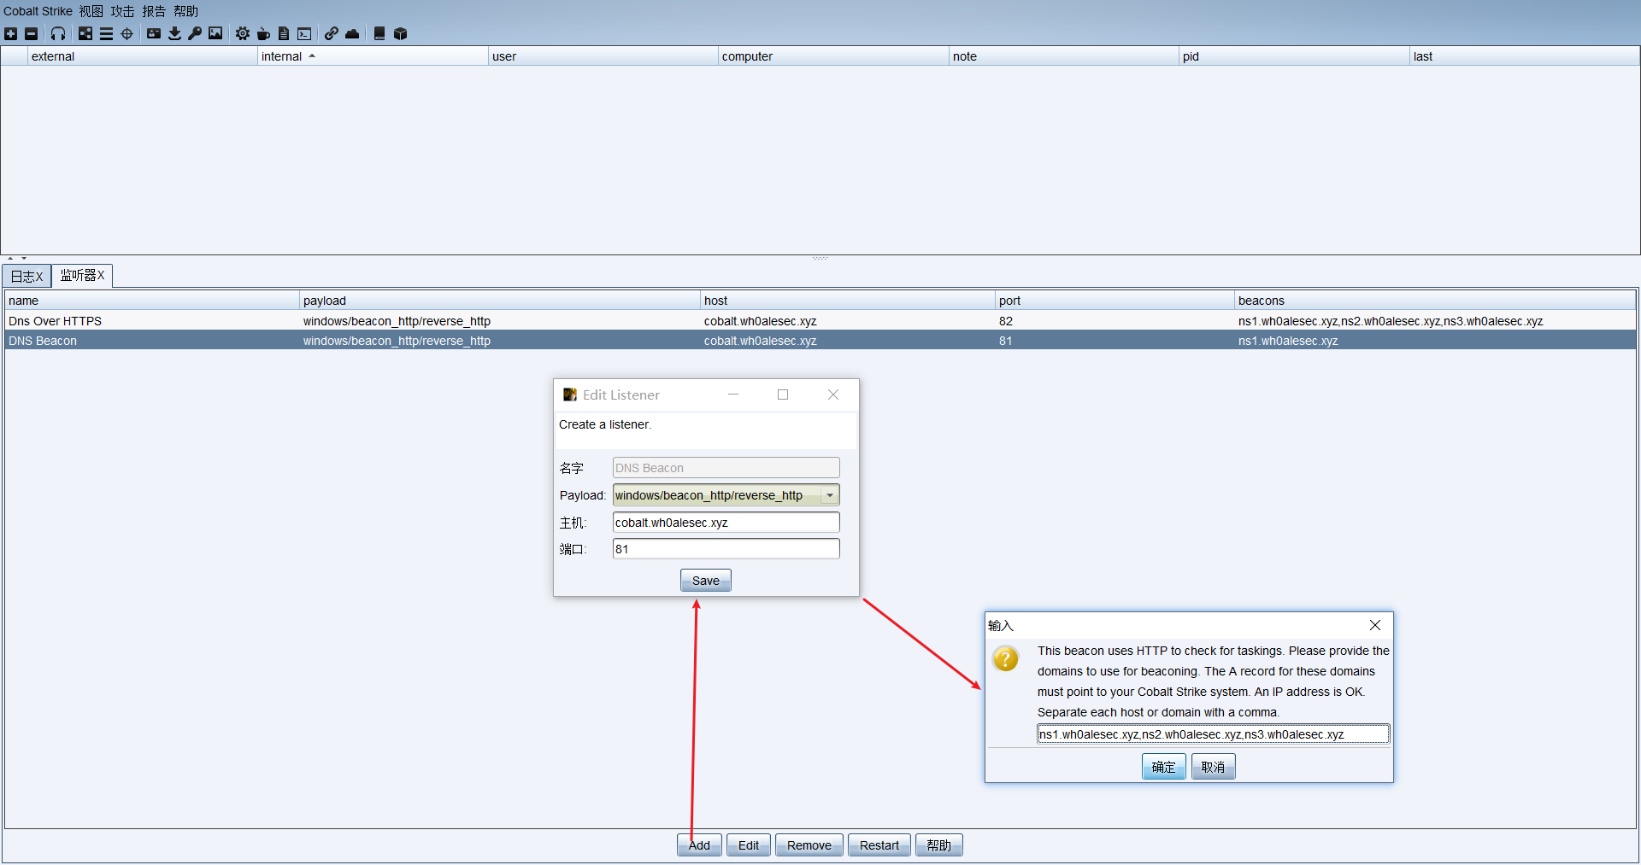1641x865 pixels.
Task: Open listeners via the headphones icon
Action: 58,33
